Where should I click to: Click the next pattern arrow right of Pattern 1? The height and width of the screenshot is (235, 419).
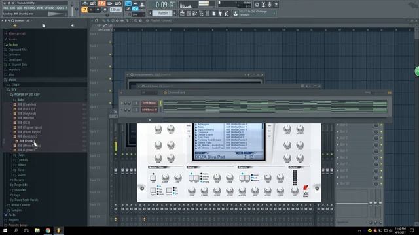[175, 13]
